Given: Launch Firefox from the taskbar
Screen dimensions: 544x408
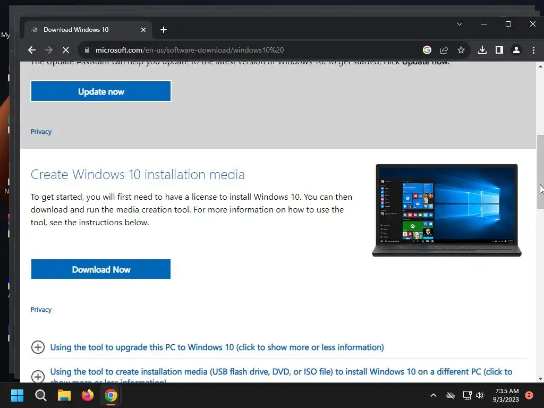Looking at the screenshot, I should (88, 395).
